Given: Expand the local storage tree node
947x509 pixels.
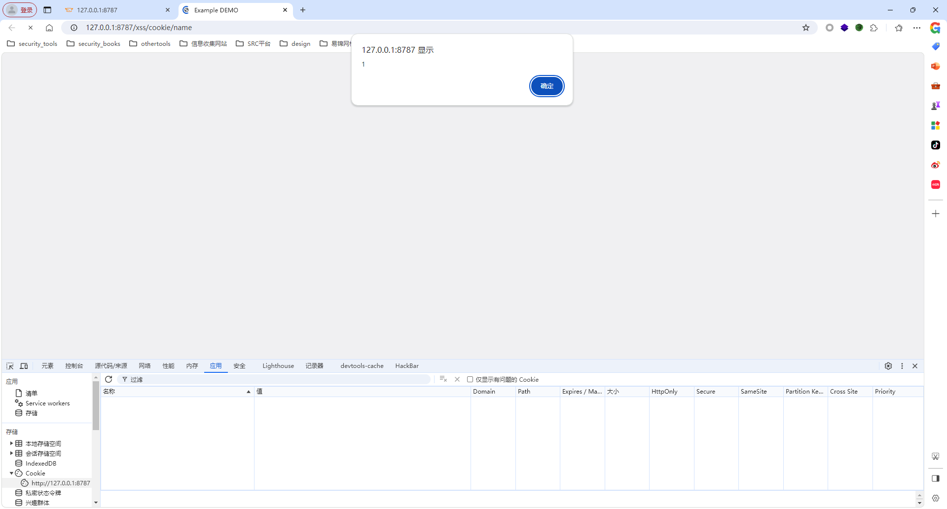Looking at the screenshot, I should pos(11,443).
